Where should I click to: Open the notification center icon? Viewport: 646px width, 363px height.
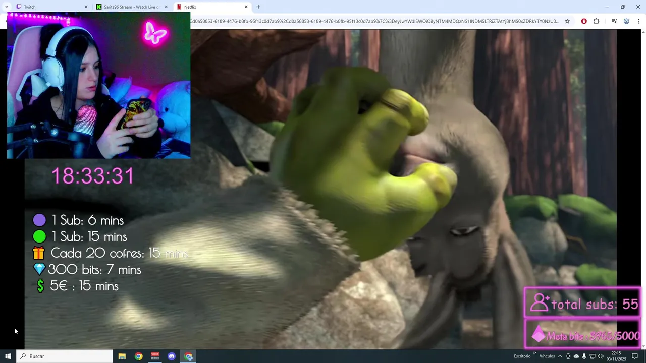[635, 356]
